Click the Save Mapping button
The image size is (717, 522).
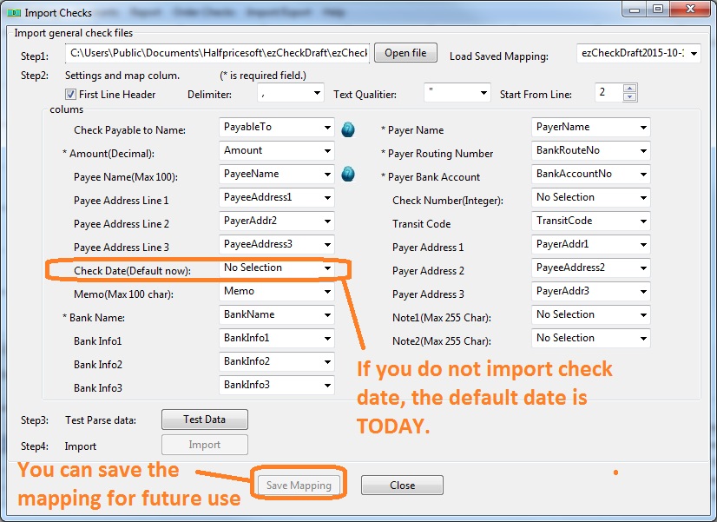(299, 486)
